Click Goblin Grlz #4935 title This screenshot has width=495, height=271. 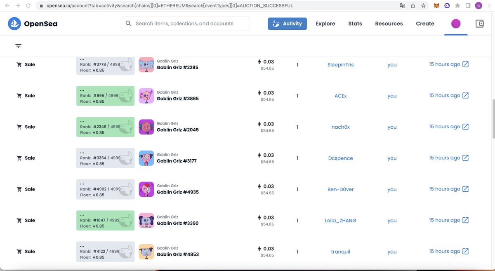pos(178,192)
